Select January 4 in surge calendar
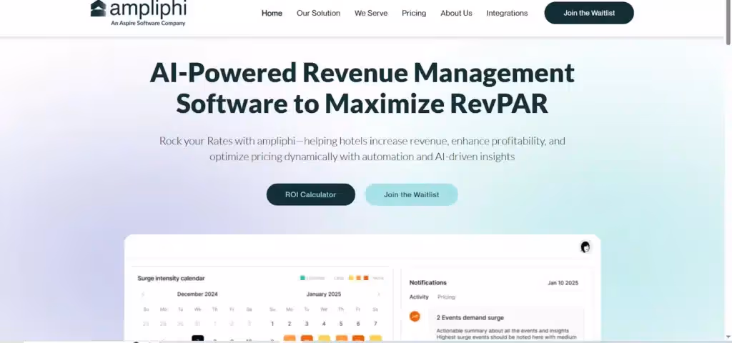 [324, 324]
